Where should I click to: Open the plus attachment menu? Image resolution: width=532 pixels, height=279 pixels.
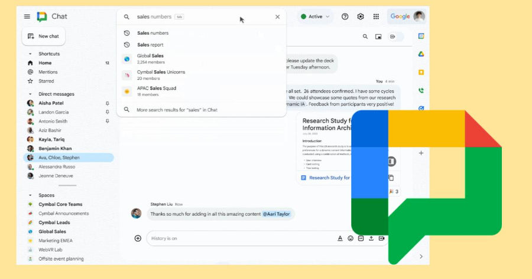click(138, 238)
